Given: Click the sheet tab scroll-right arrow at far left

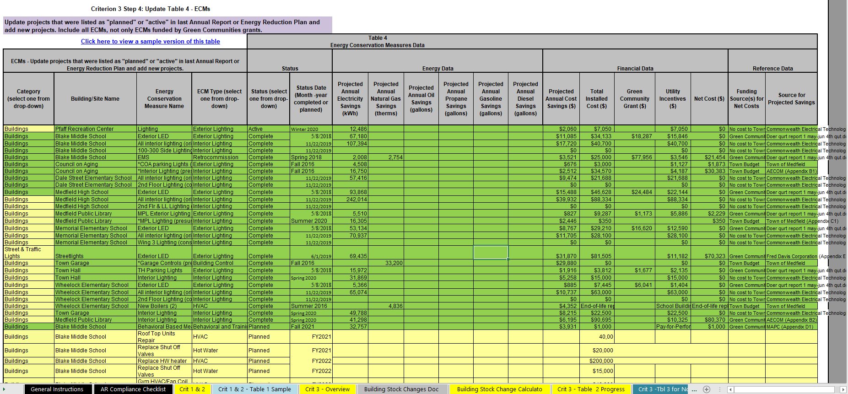Looking at the screenshot, I should pos(5,389).
